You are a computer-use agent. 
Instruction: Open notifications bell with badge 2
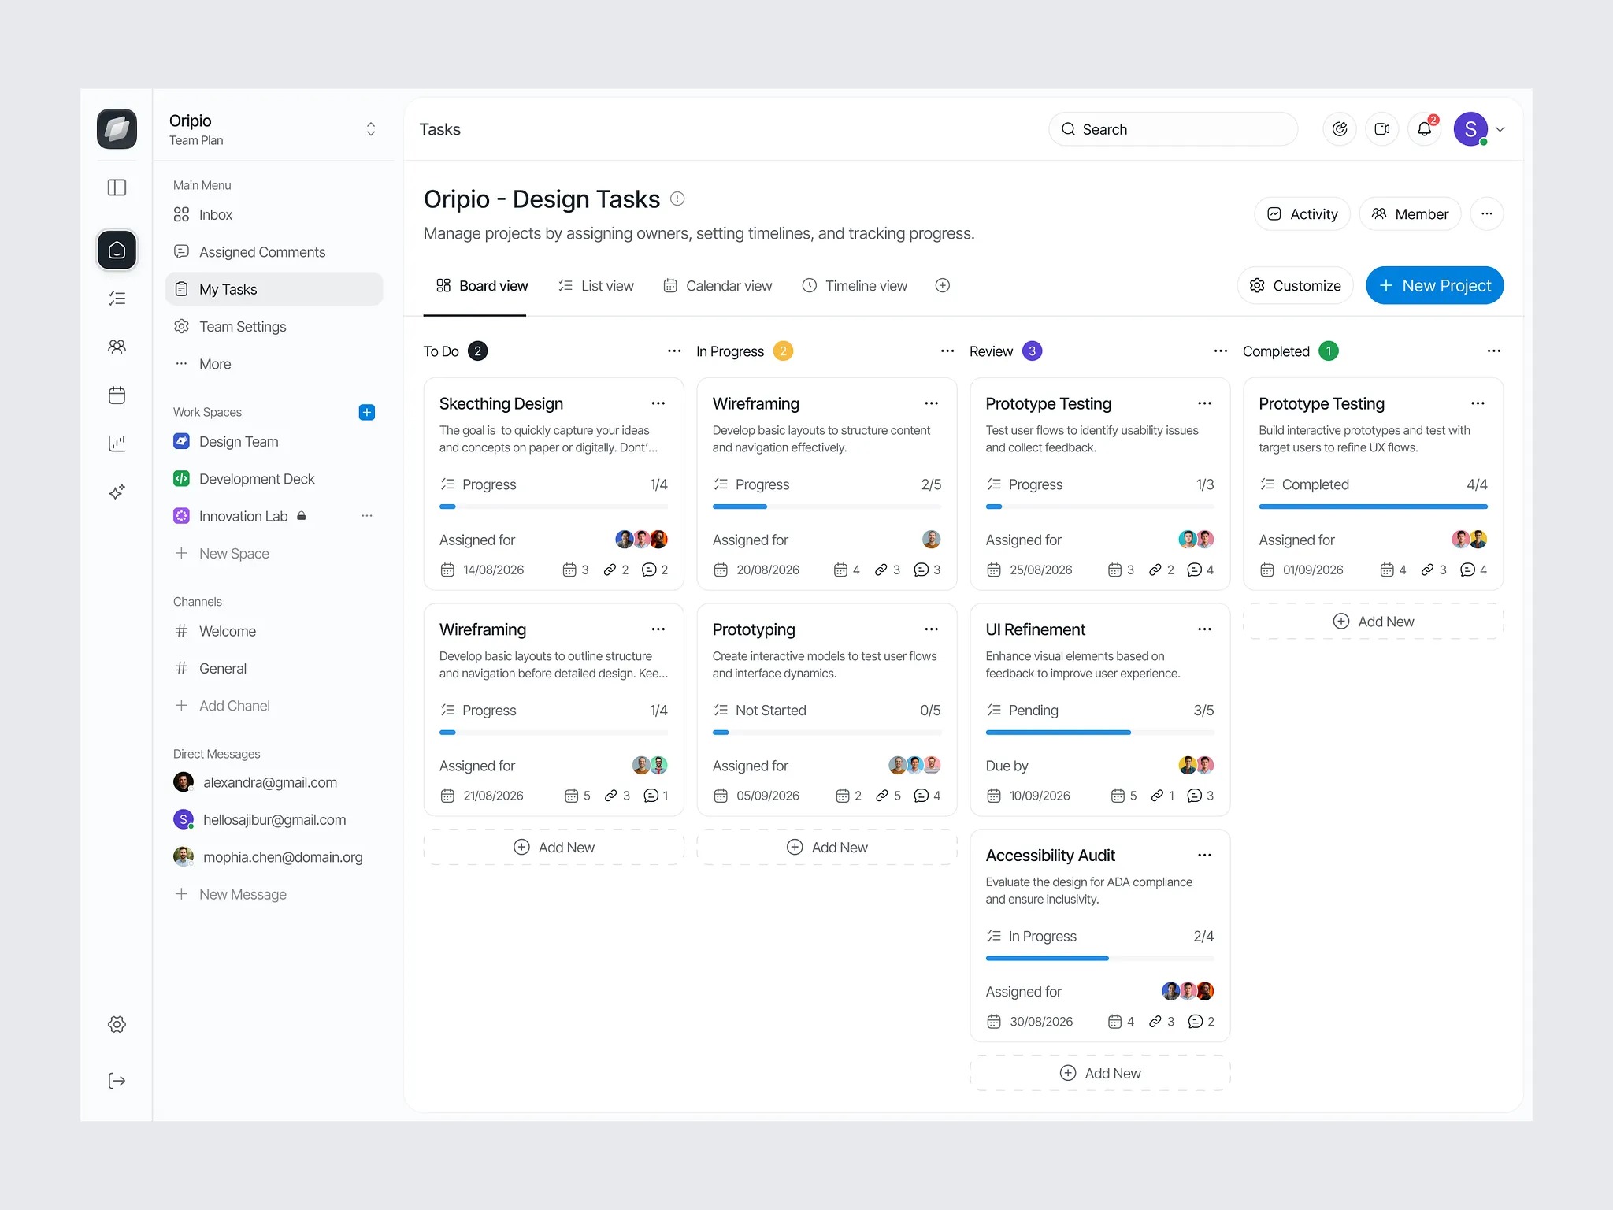coord(1425,129)
